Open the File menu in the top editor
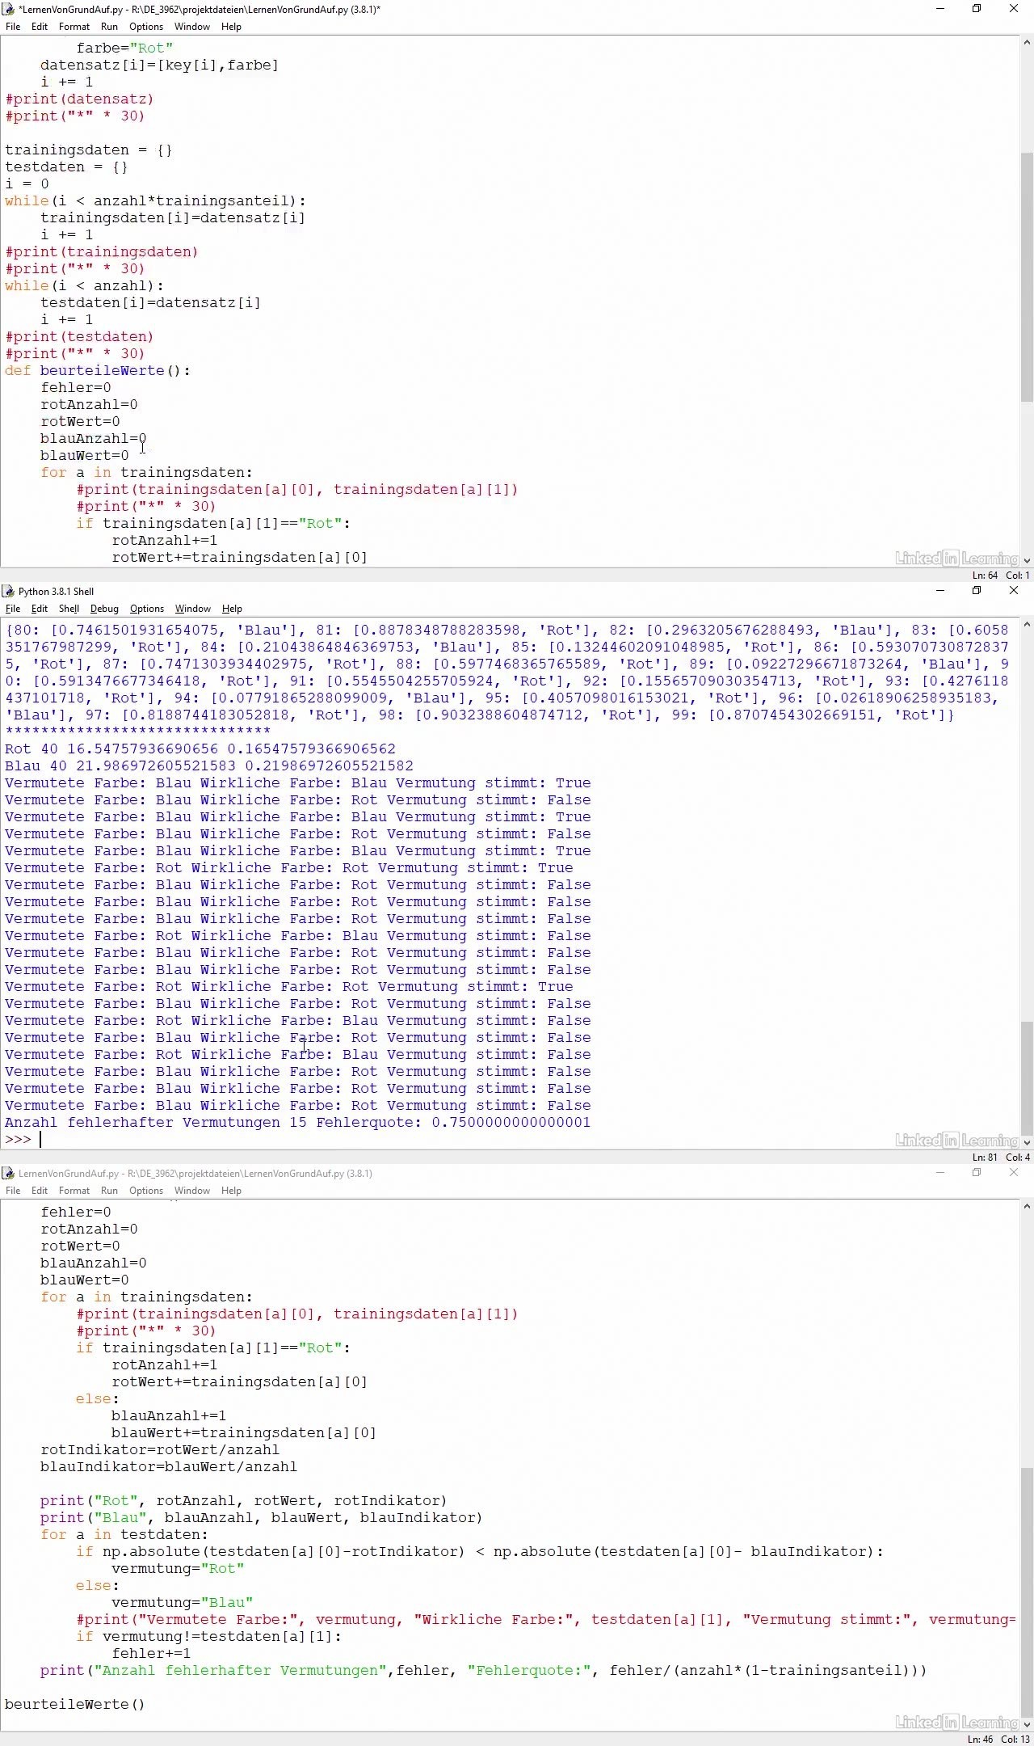The image size is (1034, 1746). point(13,27)
